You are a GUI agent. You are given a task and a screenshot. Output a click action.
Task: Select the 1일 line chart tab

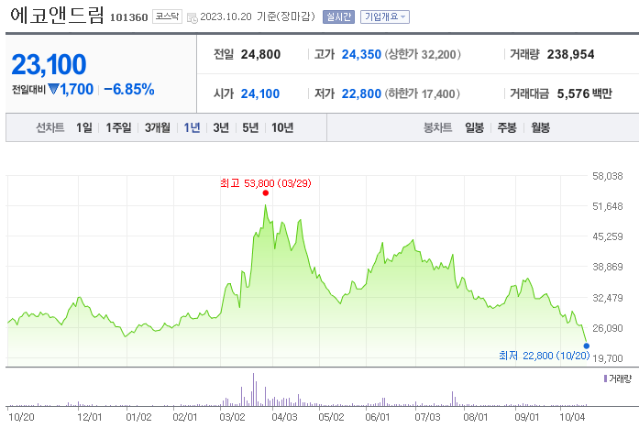click(84, 128)
